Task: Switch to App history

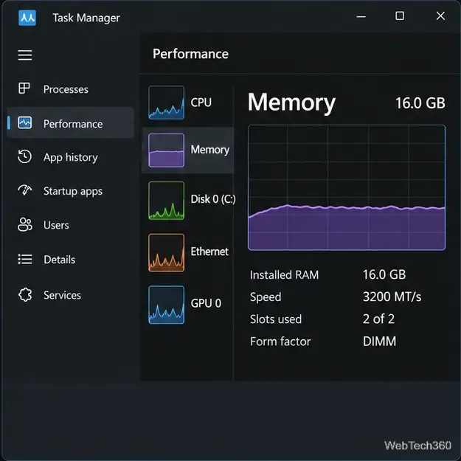Action: coord(70,157)
